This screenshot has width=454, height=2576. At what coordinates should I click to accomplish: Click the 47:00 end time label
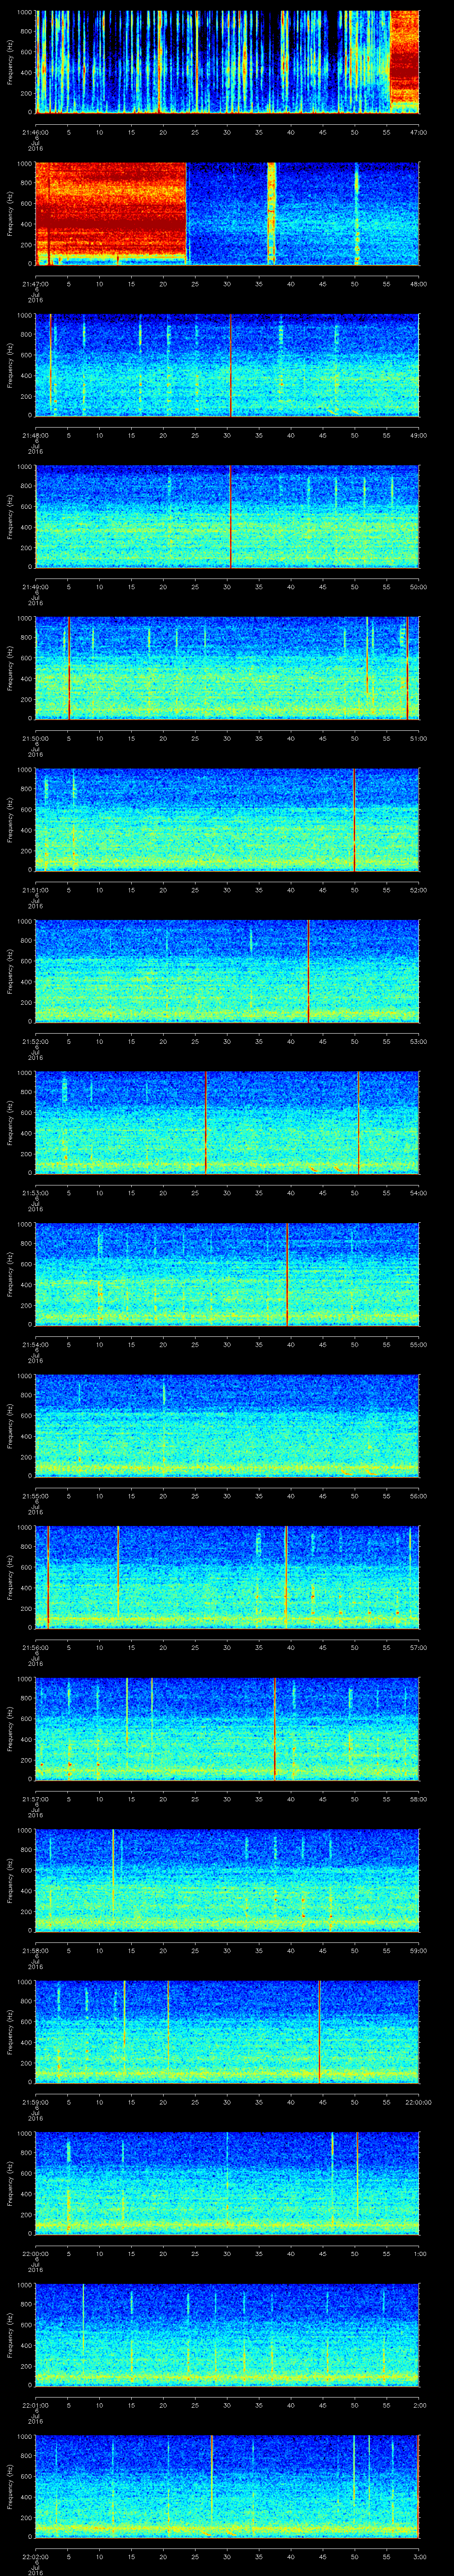[x=418, y=132]
